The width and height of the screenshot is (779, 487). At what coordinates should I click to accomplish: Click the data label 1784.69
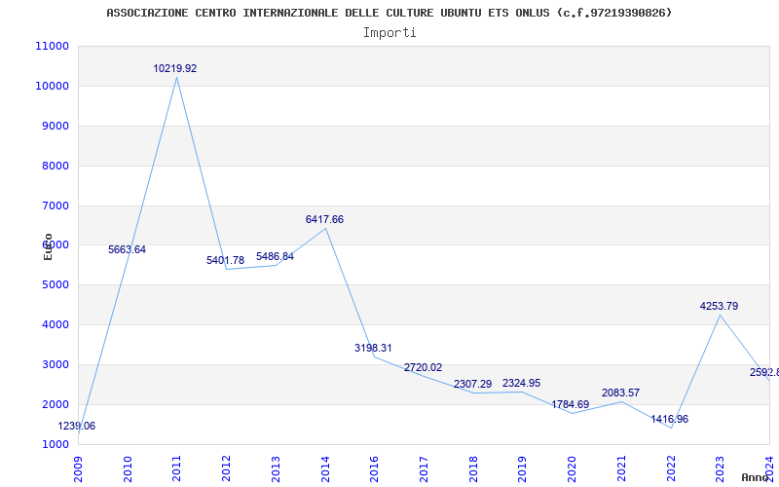click(570, 404)
